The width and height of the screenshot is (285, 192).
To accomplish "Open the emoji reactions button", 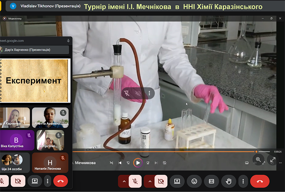I will tap(194, 181).
